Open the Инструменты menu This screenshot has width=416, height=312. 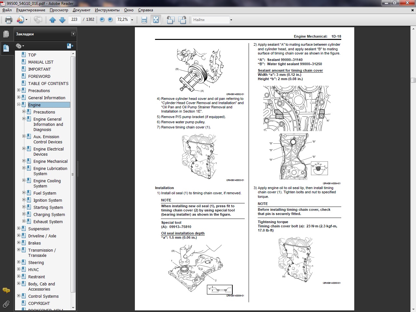108,10
